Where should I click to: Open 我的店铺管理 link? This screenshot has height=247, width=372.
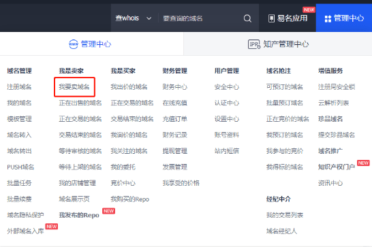tap(78, 183)
